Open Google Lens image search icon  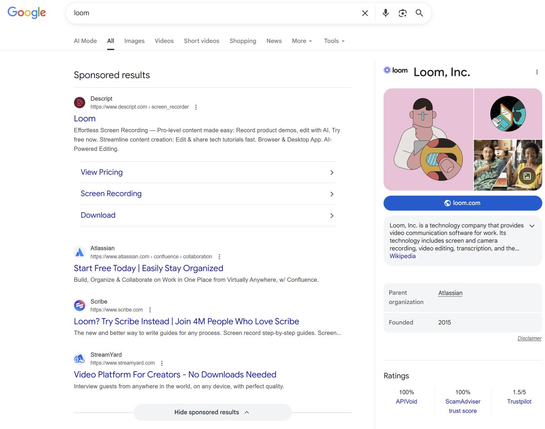[402, 13]
